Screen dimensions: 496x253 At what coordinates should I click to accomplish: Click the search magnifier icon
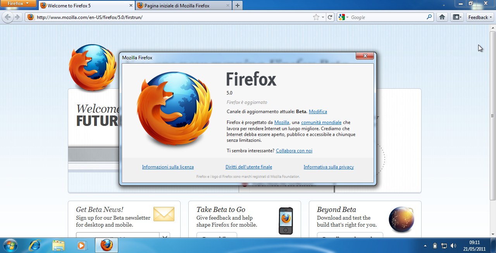(x=429, y=17)
